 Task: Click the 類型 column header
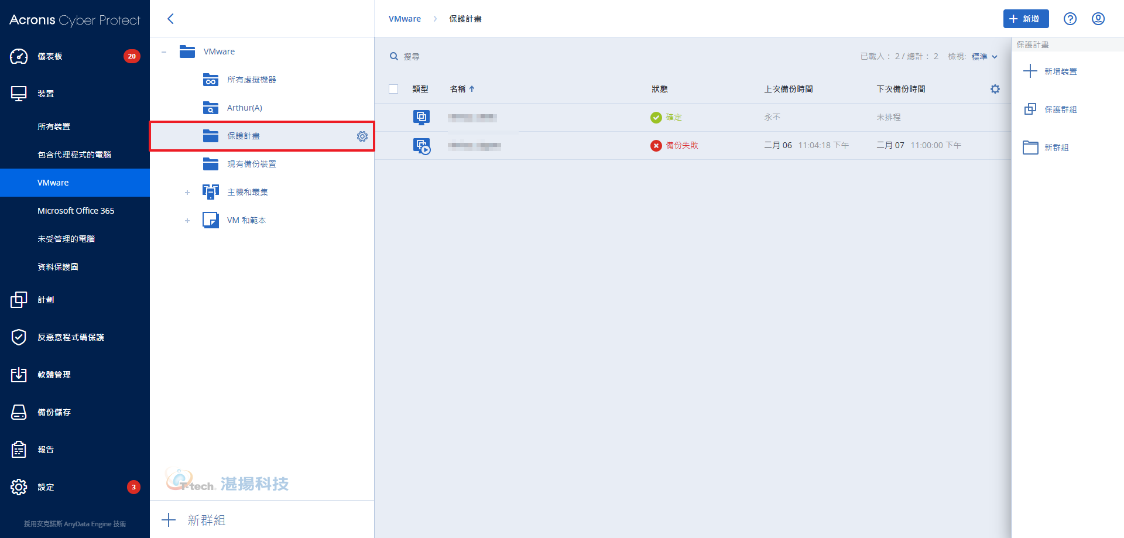click(420, 89)
